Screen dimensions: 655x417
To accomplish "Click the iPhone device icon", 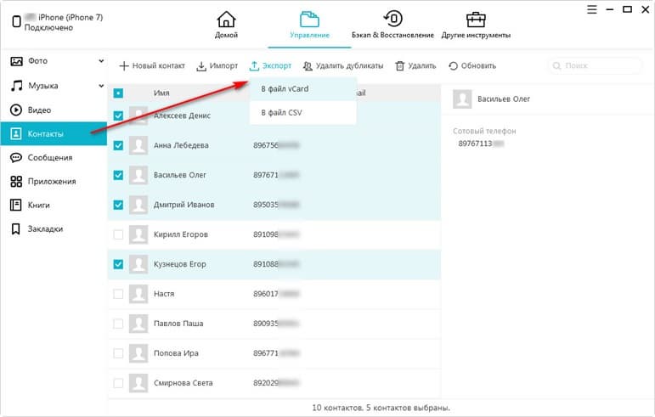I will (x=16, y=21).
